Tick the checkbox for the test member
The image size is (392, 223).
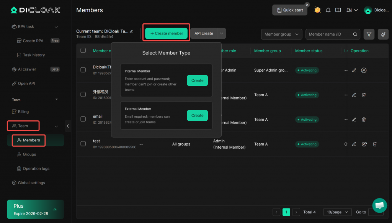tap(83, 144)
